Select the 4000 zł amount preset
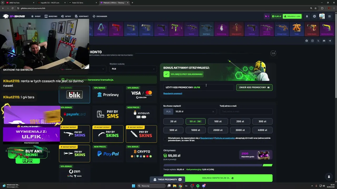 [262, 130]
